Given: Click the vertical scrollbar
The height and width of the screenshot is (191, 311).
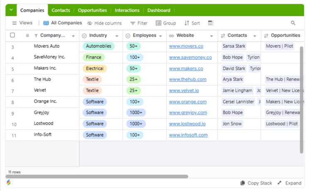Looking at the screenshot, I should coord(301,100).
